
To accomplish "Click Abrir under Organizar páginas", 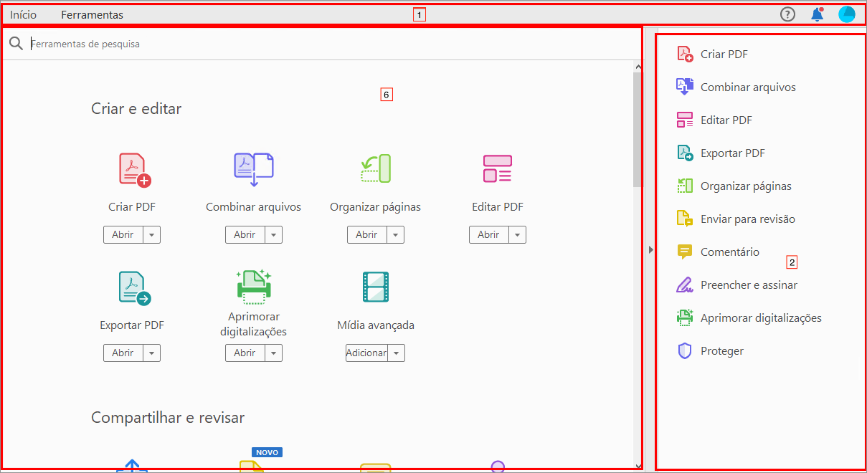I will 366,234.
